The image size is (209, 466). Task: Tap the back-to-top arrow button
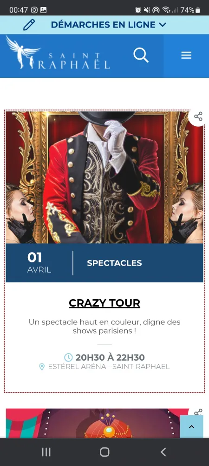[191, 426]
